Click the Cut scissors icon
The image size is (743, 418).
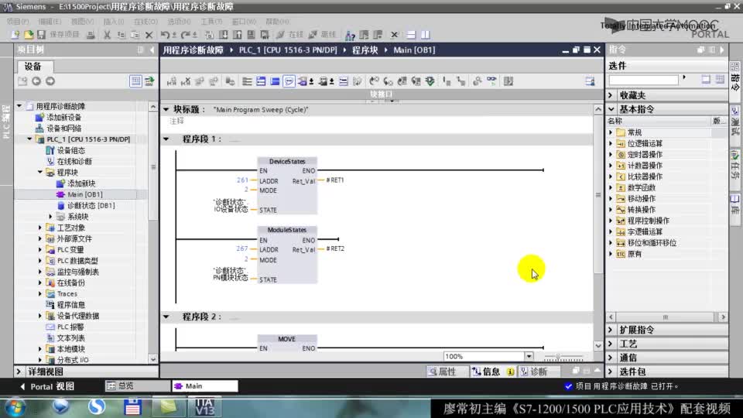[x=107, y=35]
